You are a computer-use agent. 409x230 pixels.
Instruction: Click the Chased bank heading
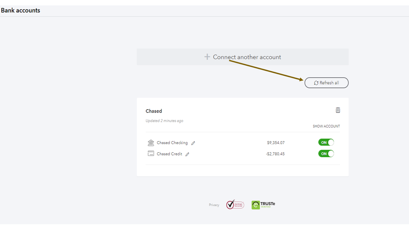154,111
